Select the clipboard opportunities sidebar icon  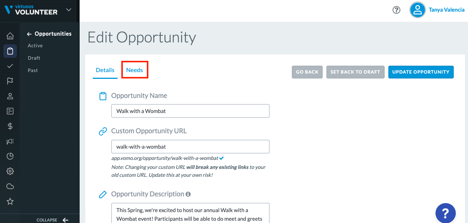[x=10, y=51]
